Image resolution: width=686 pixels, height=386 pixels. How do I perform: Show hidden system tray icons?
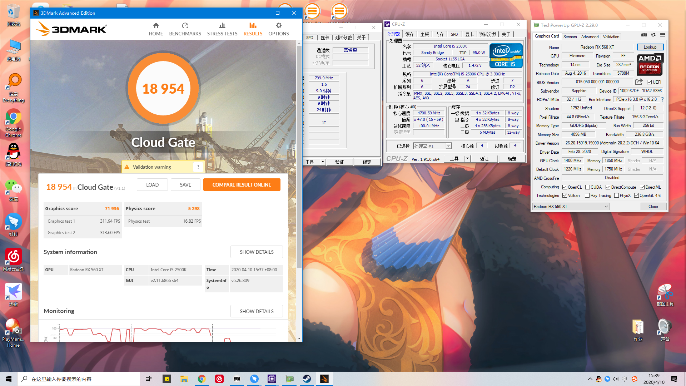(590, 379)
